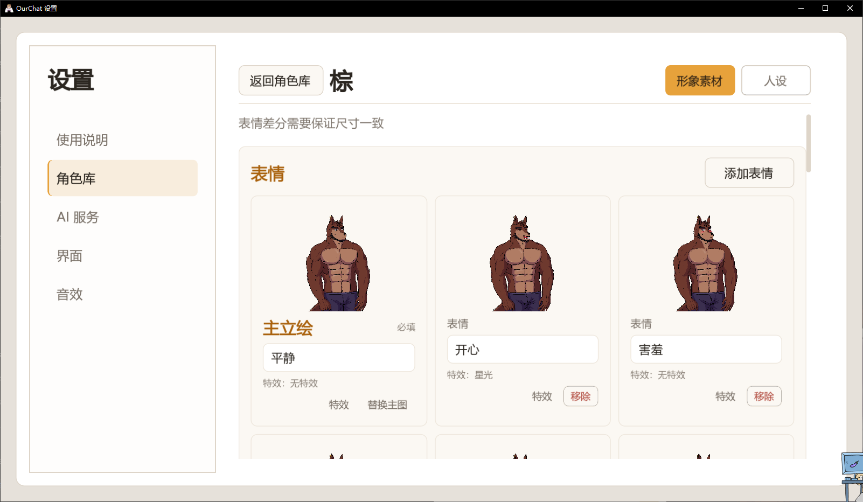Open the 音效 settings section
Image resolution: width=863 pixels, height=502 pixels.
click(x=123, y=295)
